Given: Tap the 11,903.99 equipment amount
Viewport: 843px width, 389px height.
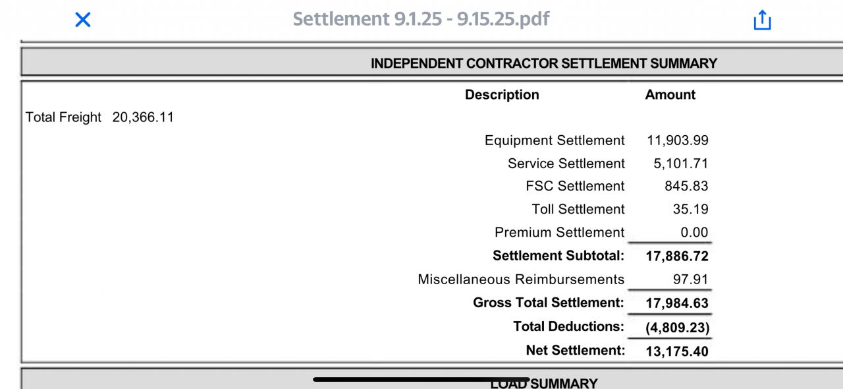Looking at the screenshot, I should click(x=678, y=140).
